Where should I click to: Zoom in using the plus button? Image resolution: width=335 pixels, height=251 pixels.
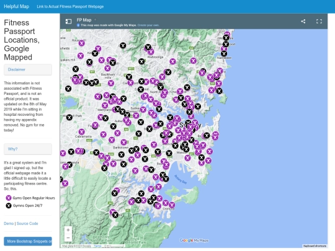[68, 230]
